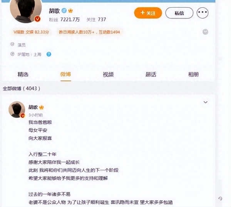
Task: Follow the user with the +关注 button
Action: (148, 13)
